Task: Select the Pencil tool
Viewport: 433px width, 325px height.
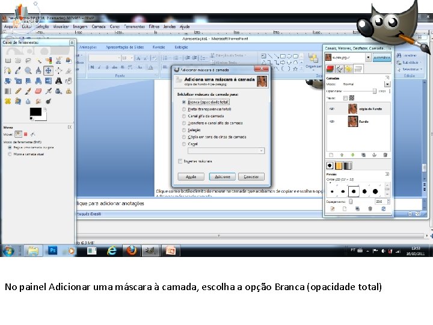Action: [18, 91]
